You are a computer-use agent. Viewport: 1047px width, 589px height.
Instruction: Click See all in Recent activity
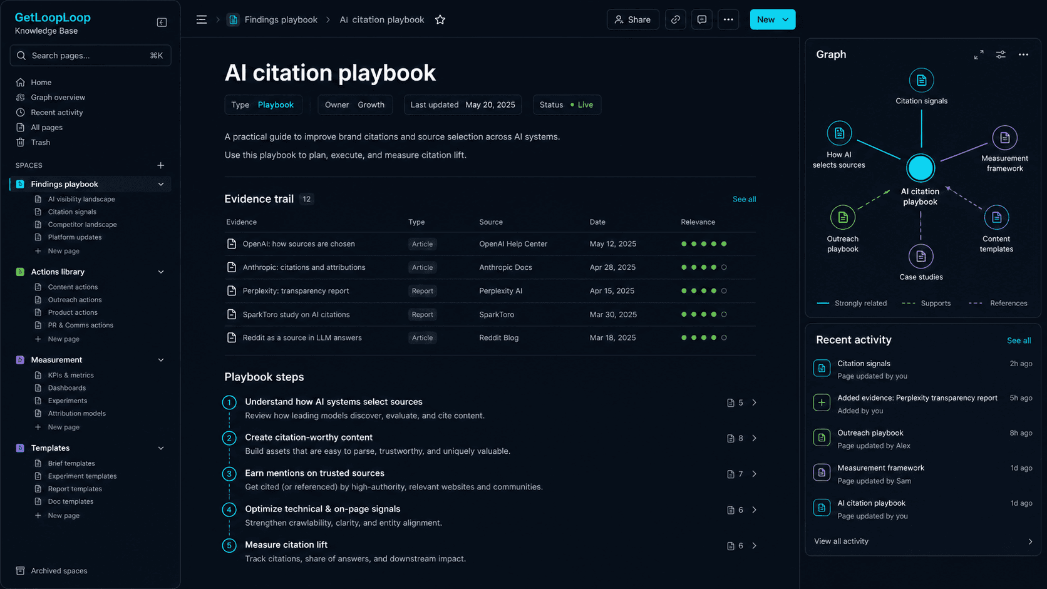tap(1018, 341)
